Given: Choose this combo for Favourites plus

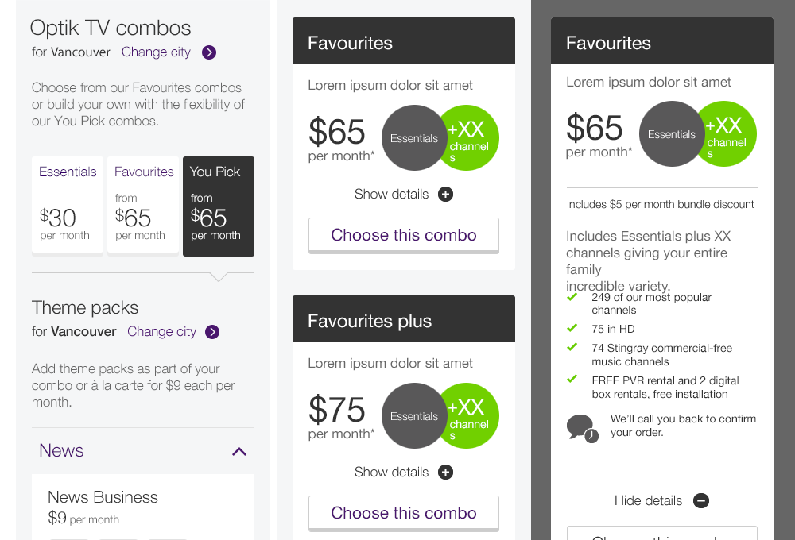Looking at the screenshot, I should tap(404, 513).
